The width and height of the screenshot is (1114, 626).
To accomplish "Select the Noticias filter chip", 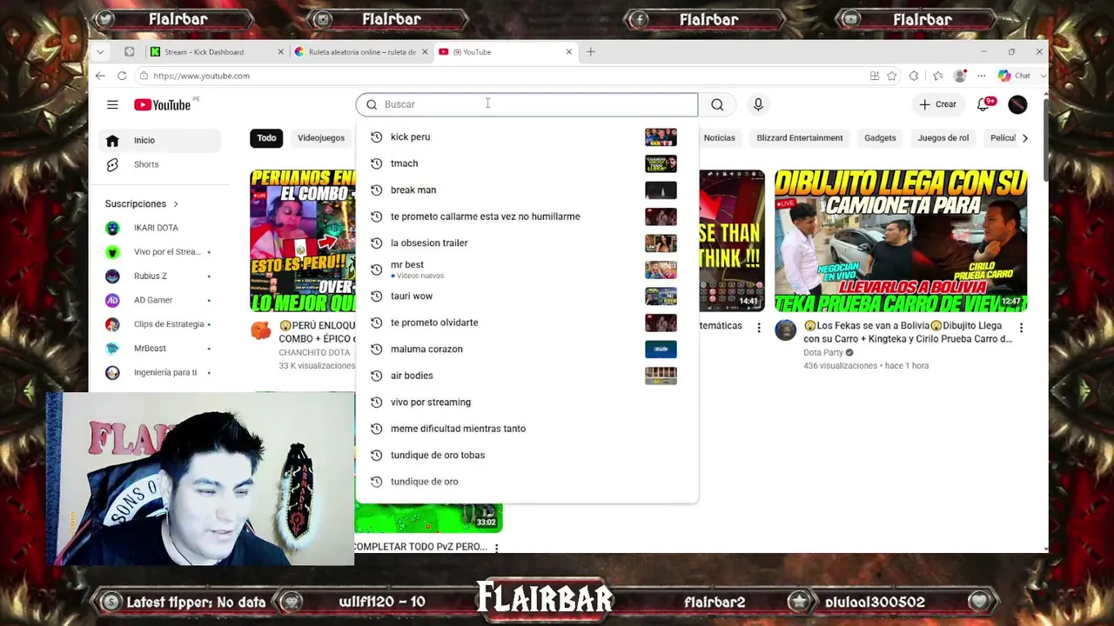I will (x=719, y=138).
